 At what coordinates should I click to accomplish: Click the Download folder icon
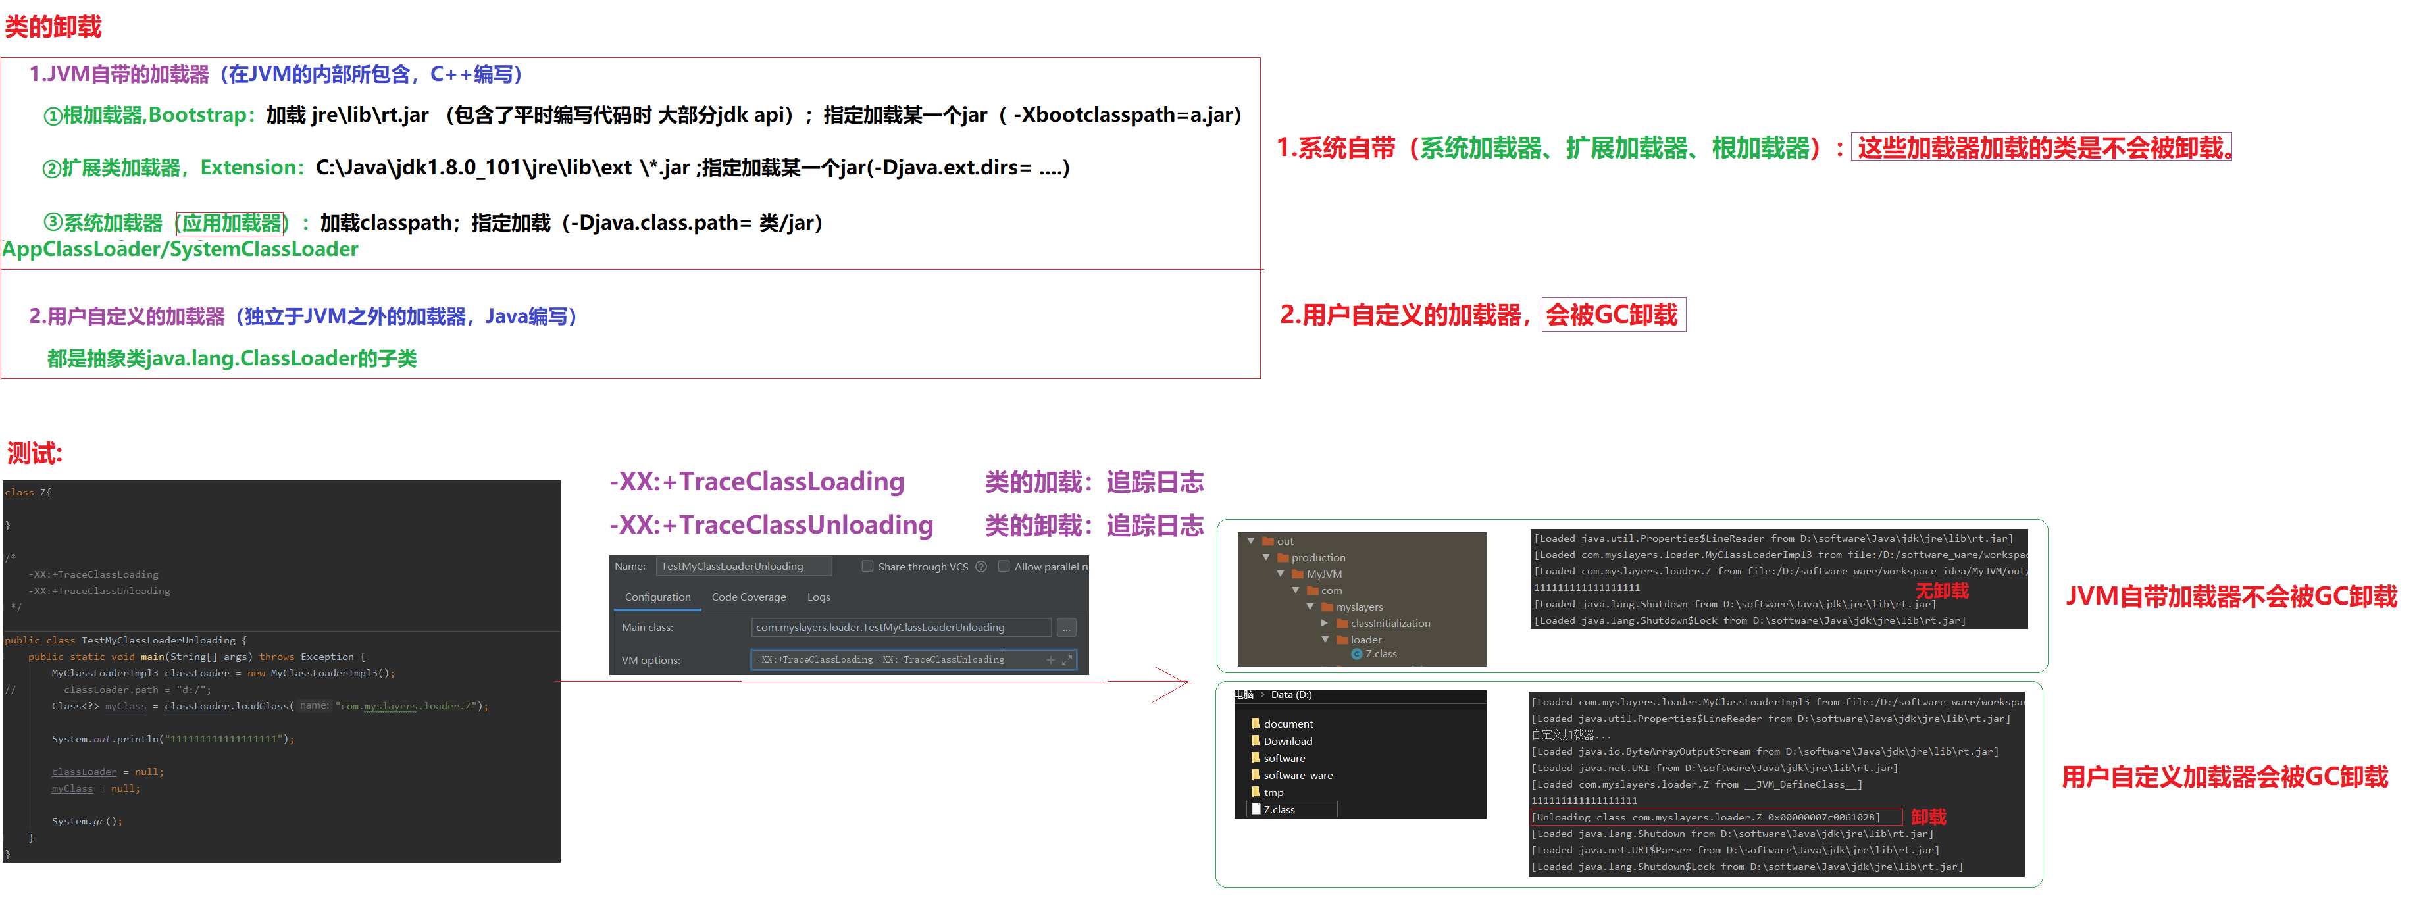[x=1254, y=741]
